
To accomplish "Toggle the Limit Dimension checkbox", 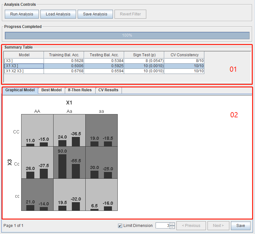I will pos(120,226).
